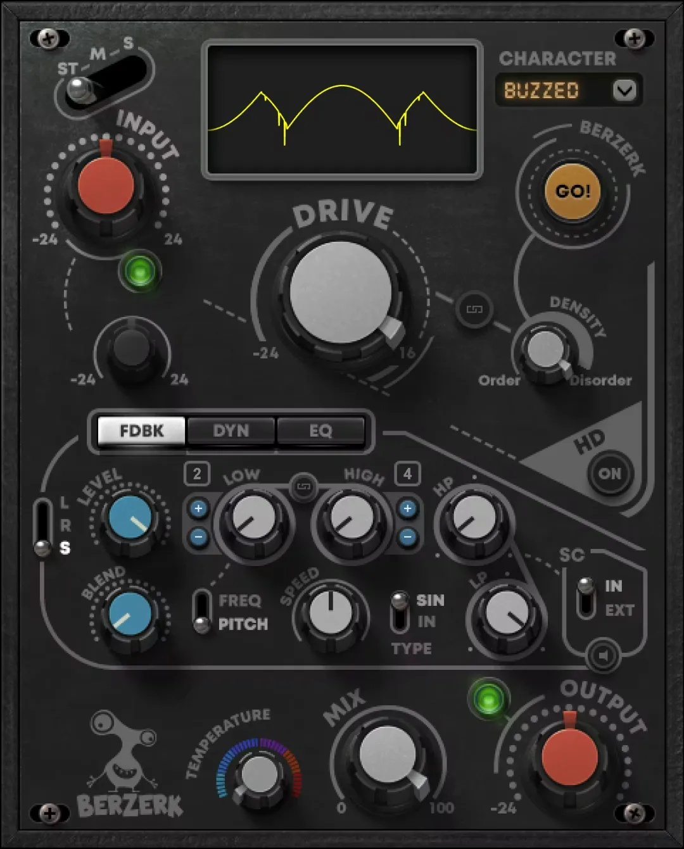Screen dimensions: 684x849
Task: Click the small black knob below Input
Action: 132,350
